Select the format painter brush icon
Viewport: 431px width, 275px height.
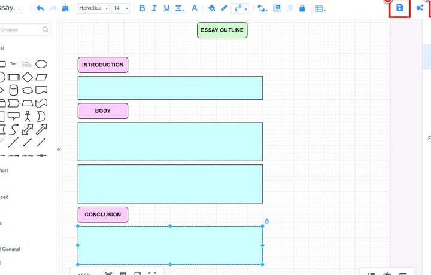click(x=65, y=8)
